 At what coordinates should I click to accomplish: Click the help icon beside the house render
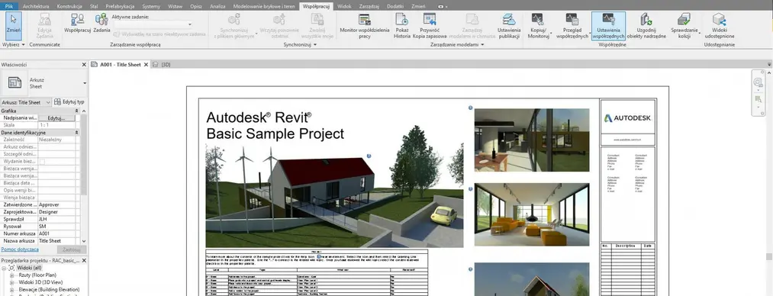point(369,156)
